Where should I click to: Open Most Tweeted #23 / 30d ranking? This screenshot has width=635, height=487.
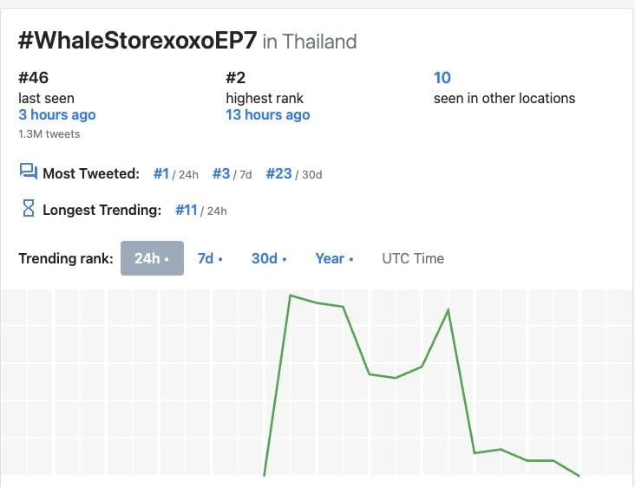(x=294, y=174)
